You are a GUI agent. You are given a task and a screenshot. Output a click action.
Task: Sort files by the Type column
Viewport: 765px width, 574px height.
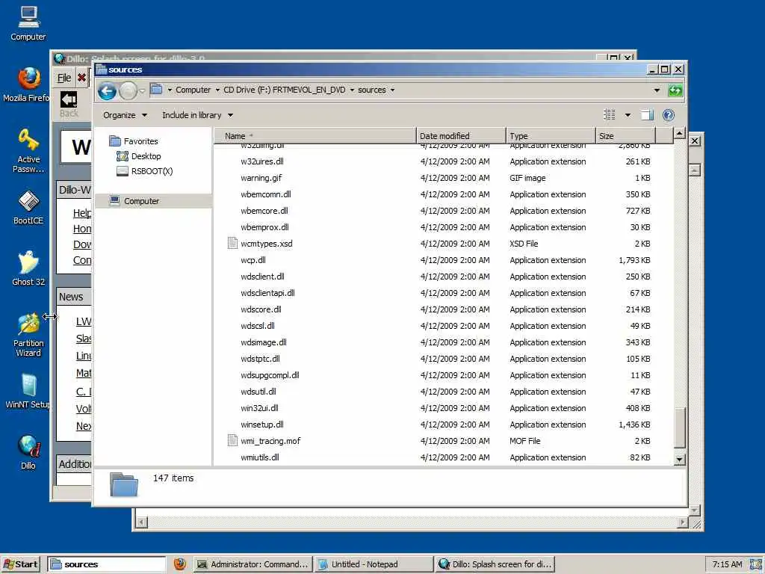tap(551, 136)
